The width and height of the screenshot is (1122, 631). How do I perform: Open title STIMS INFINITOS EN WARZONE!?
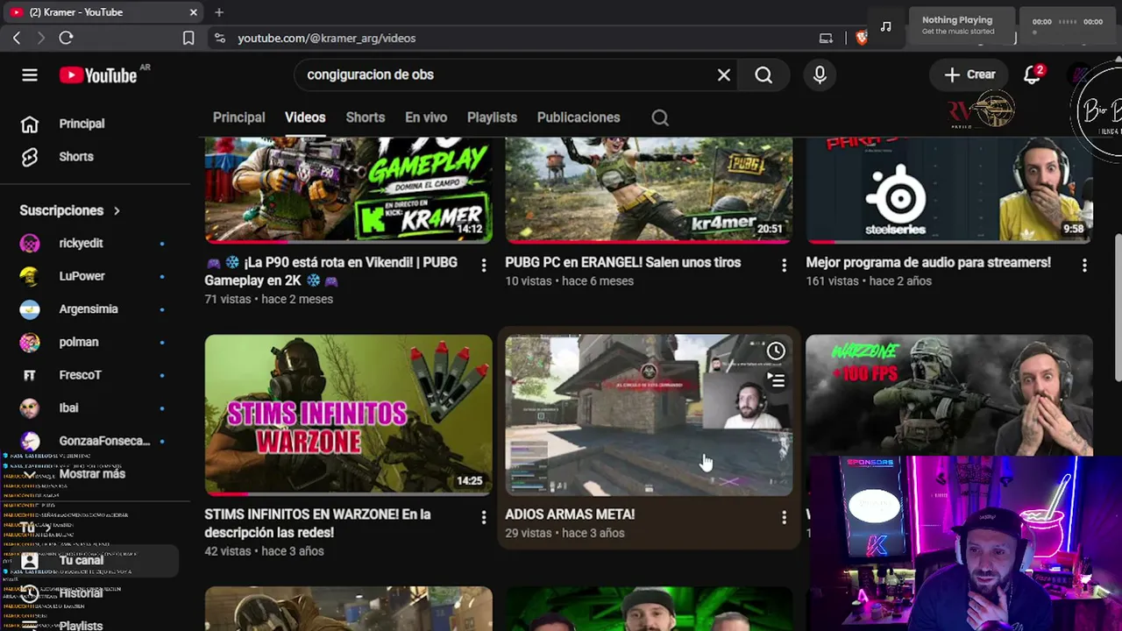[x=317, y=523]
